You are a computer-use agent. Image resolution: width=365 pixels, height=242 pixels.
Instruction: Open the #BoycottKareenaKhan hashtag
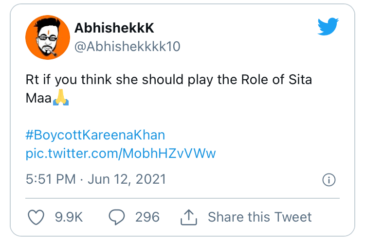pyautogui.click(x=95, y=135)
